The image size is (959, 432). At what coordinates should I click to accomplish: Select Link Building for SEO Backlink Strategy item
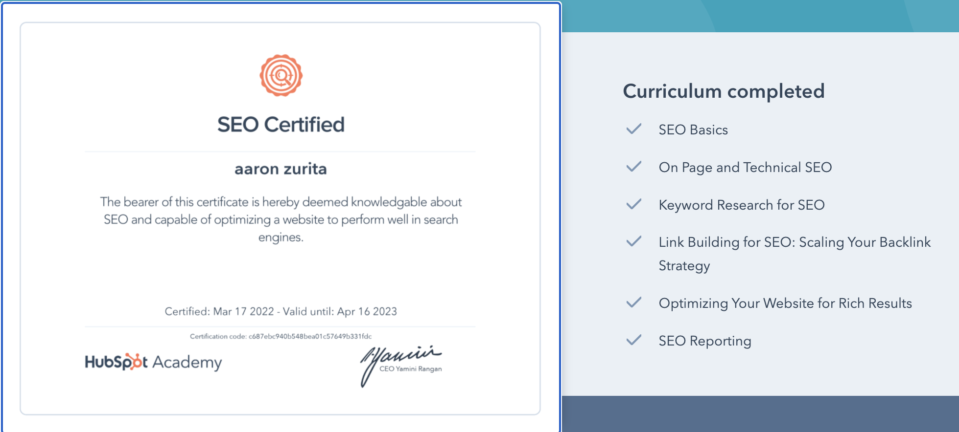[795, 254]
